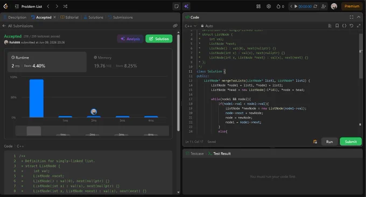Format code with the align icon
366x197 pixels.
tap(329, 26)
